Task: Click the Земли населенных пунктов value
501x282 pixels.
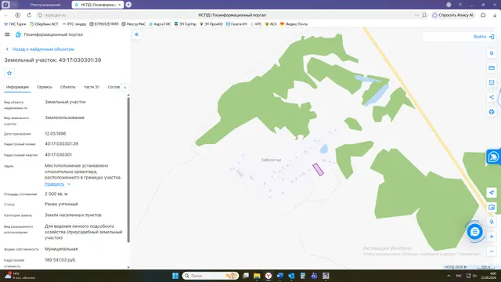Action: [73, 215]
